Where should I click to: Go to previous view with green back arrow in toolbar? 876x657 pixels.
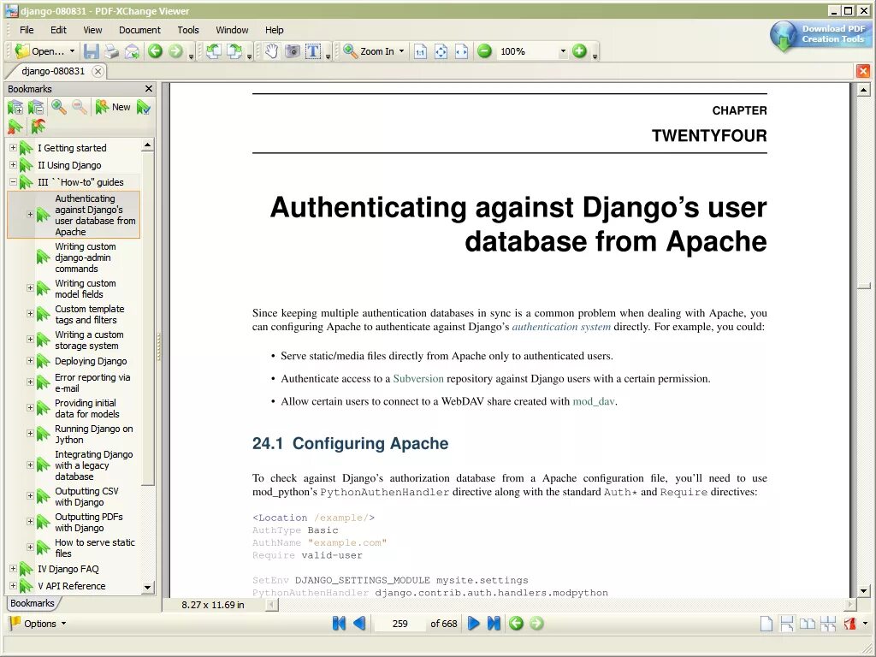click(x=156, y=51)
